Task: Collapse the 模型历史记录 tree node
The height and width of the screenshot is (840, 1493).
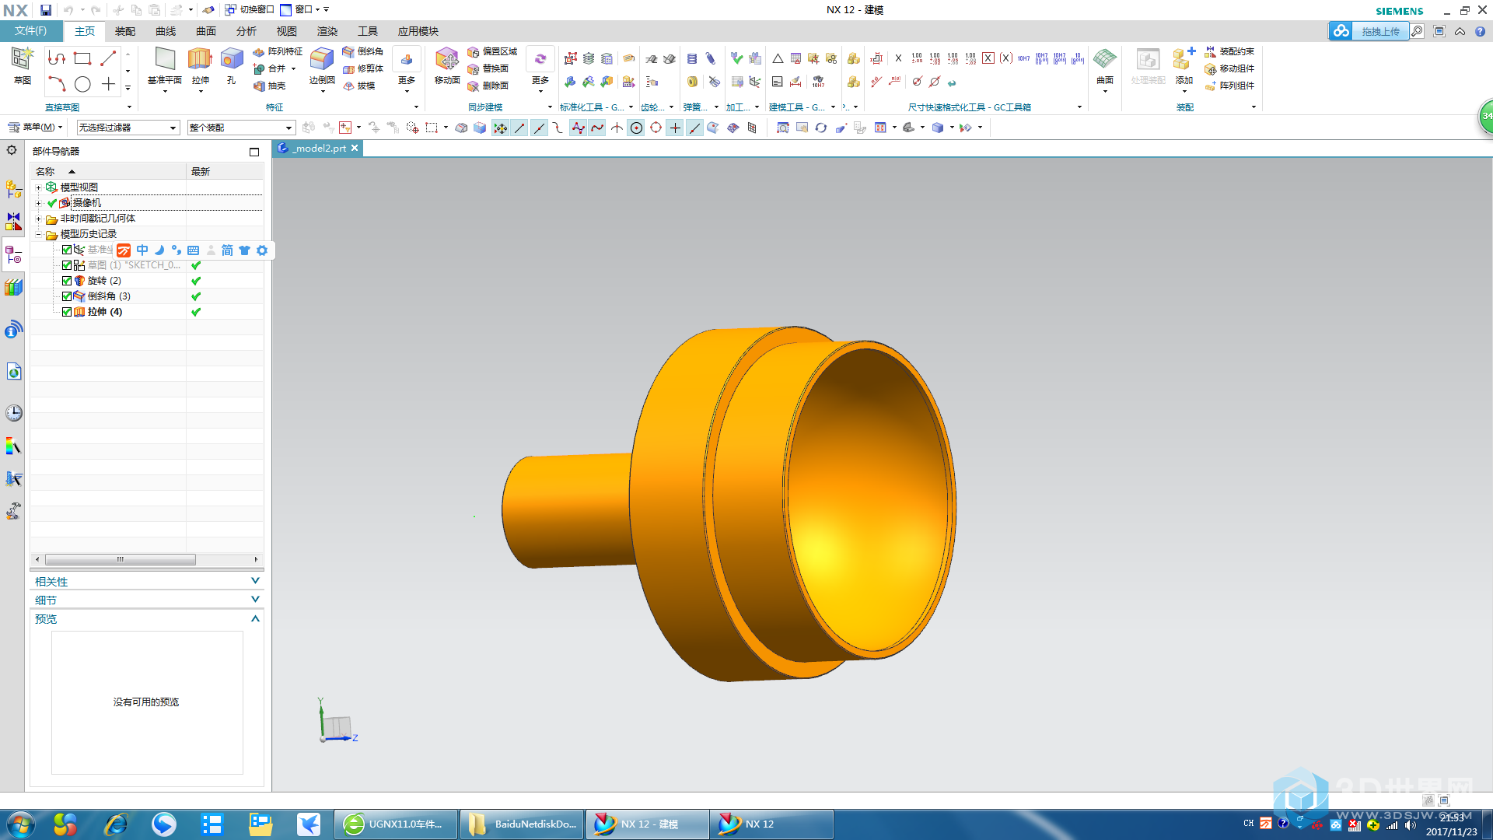Action: click(38, 234)
